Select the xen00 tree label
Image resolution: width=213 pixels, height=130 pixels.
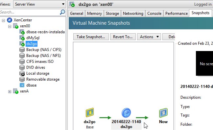pyautogui.click(x=25, y=26)
